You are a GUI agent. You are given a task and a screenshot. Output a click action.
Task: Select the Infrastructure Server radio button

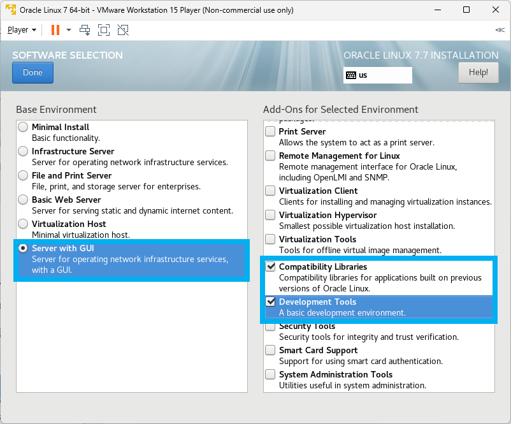pyautogui.click(x=23, y=151)
